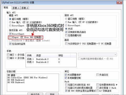The width and height of the screenshot is (126, 95).
Task: Enable 端口 2 多分插 checkbox
Action: point(8,58)
